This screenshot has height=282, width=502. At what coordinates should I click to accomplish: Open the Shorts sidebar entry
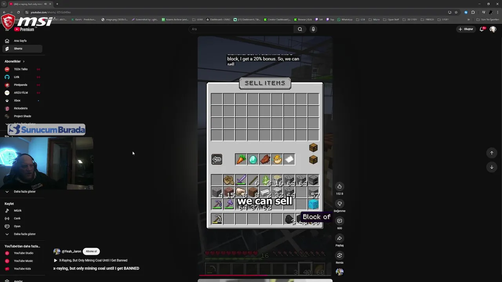point(22,49)
